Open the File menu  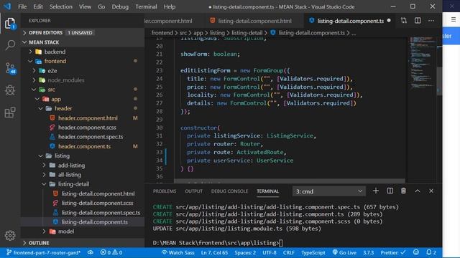pos(22,6)
